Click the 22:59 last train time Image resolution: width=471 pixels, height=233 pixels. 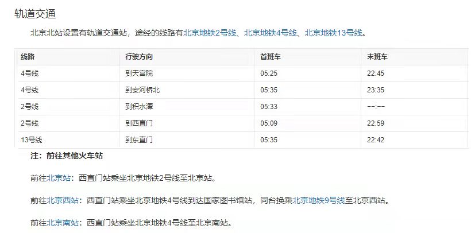click(x=376, y=123)
